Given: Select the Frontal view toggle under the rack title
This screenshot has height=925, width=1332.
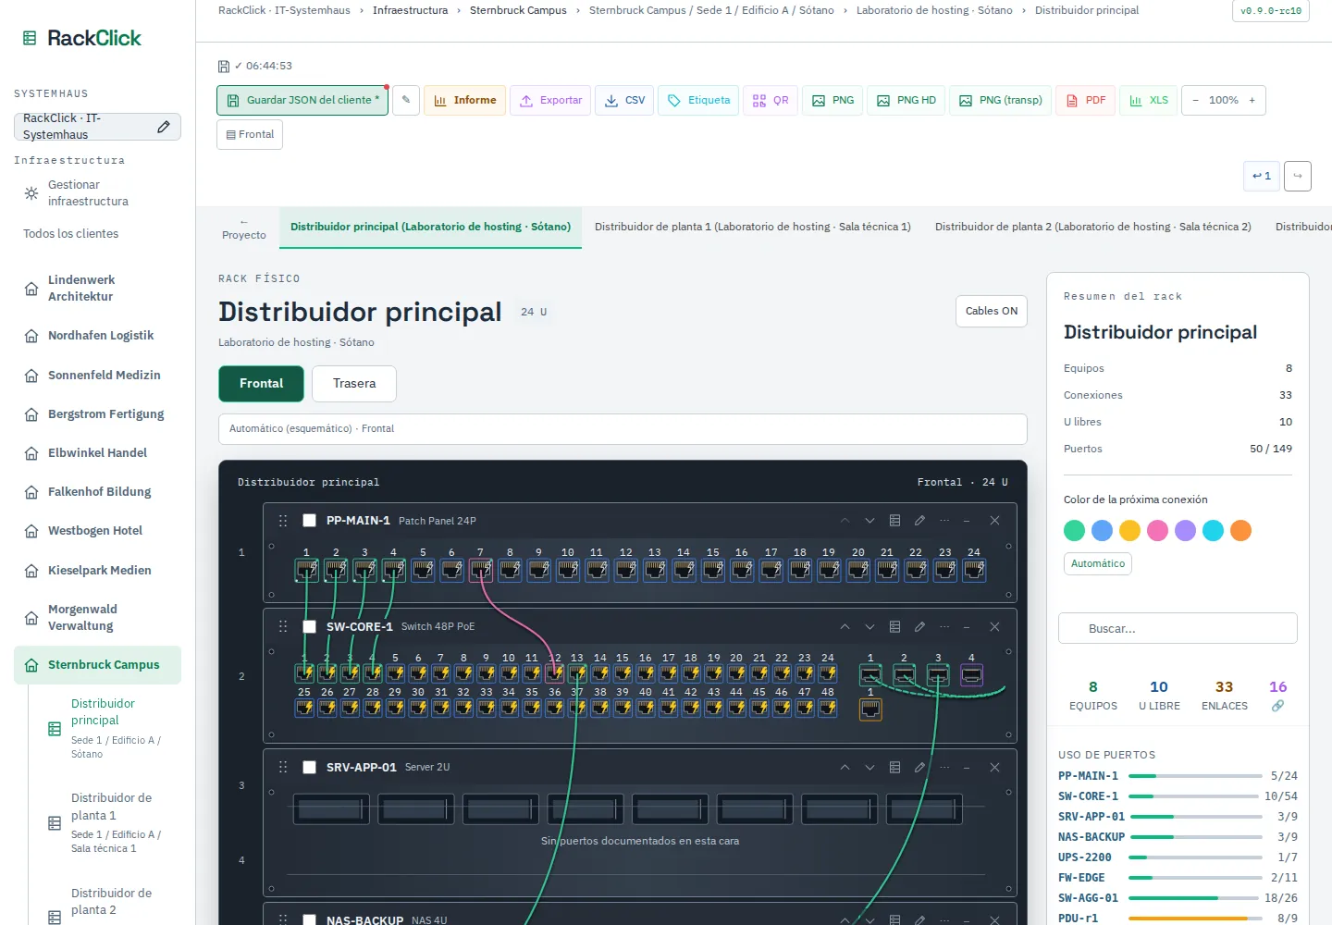Looking at the screenshot, I should [261, 384].
